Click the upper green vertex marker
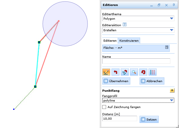Image resolution: width=179 pixels, height=128 pixels. 39,42
